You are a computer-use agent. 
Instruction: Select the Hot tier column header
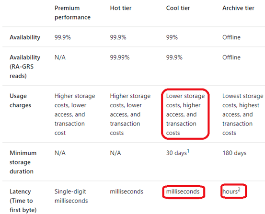tap(121, 8)
